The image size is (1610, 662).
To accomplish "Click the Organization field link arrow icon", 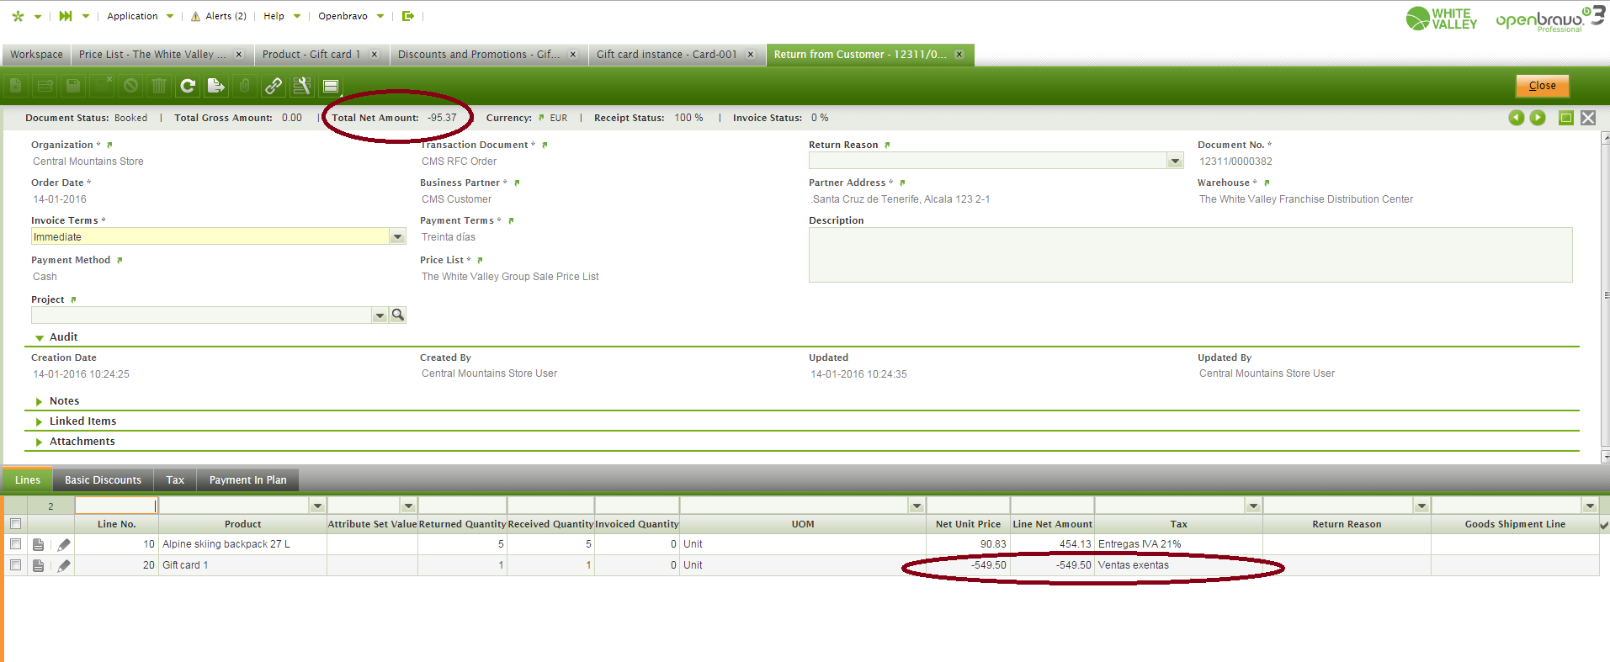I will tap(109, 146).
